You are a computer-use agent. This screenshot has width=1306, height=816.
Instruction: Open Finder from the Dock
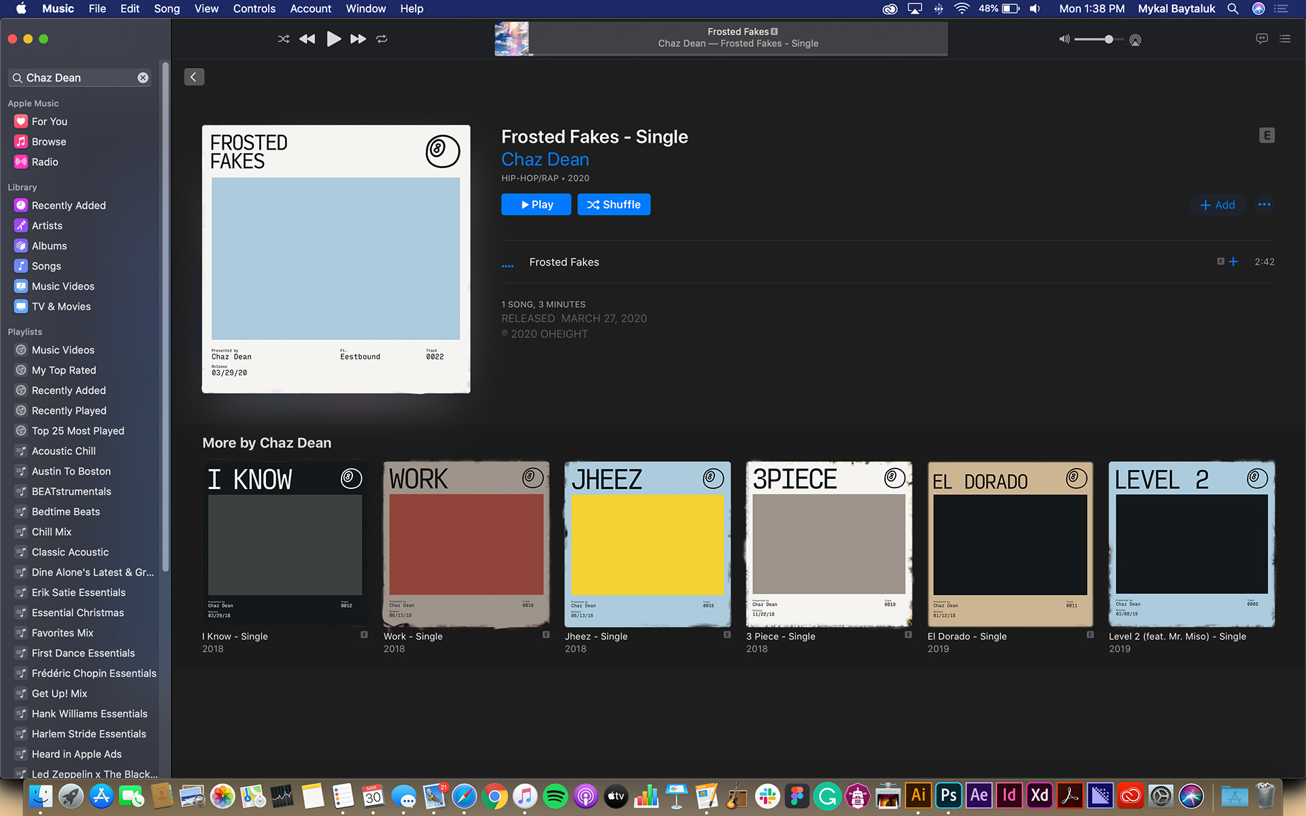[41, 796]
